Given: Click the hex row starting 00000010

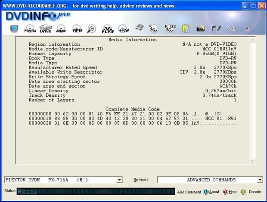Looking at the screenshot, I should click(x=133, y=118).
